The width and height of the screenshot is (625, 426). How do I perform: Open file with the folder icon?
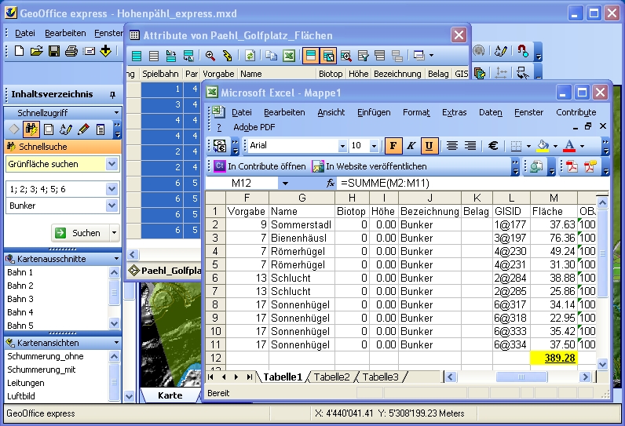coord(37,51)
